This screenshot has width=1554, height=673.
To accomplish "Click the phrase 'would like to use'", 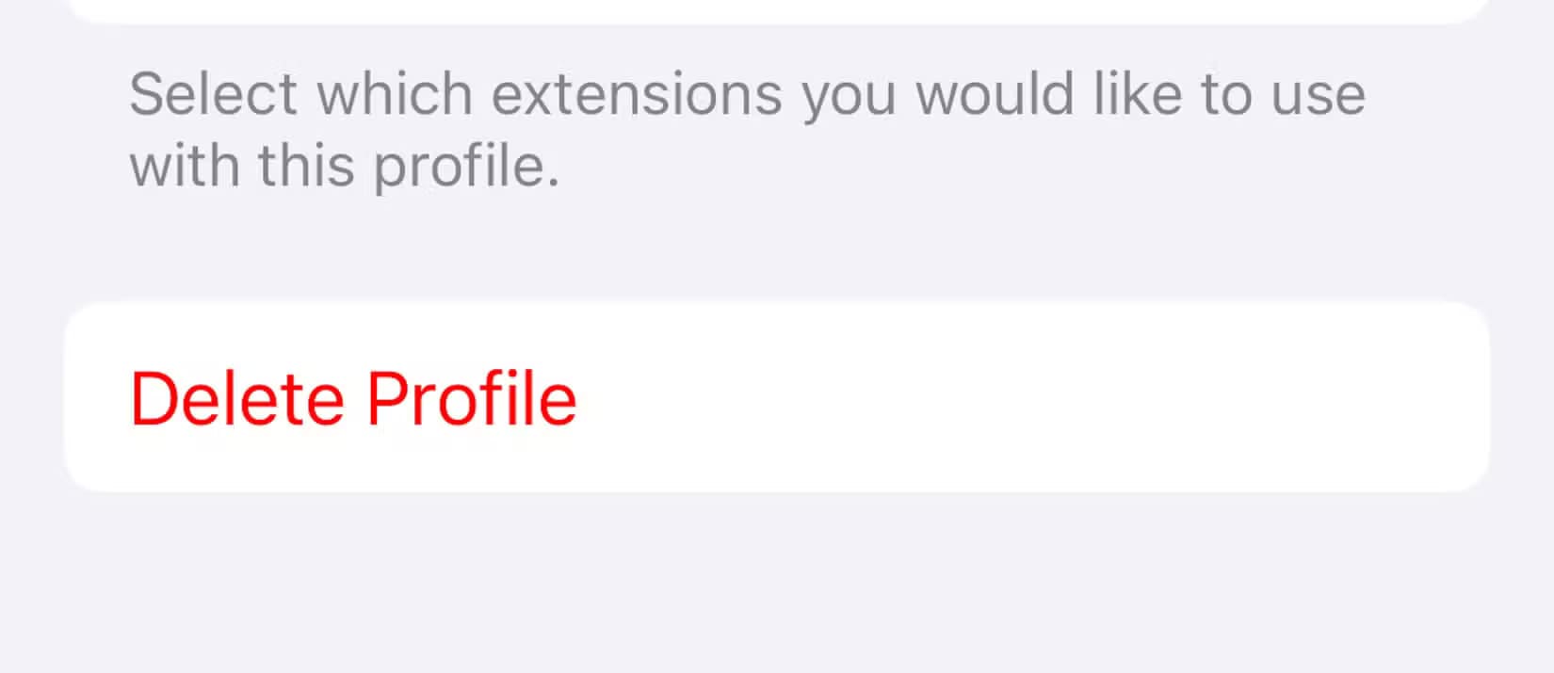I will 1141,94.
